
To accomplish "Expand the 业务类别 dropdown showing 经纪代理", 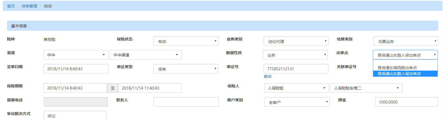I will click(x=296, y=41).
